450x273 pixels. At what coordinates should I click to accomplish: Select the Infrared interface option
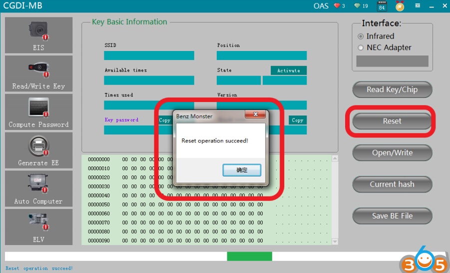(361, 36)
